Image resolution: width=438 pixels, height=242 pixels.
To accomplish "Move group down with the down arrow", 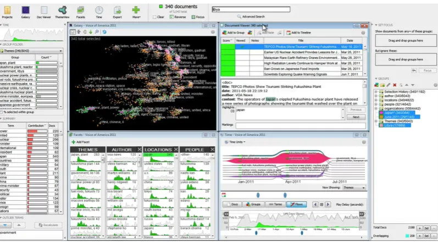I will 413,85.
